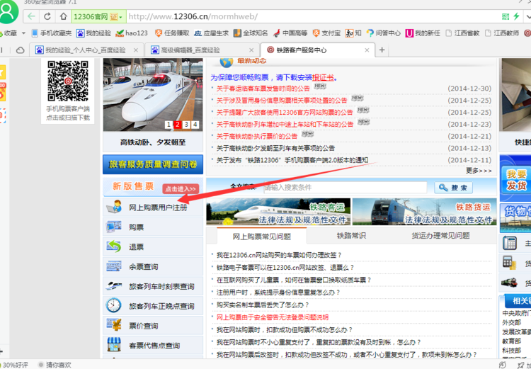This screenshot has height=369, width=531.
Task: Click 我要发货 shipping banner
Action: click(x=515, y=180)
